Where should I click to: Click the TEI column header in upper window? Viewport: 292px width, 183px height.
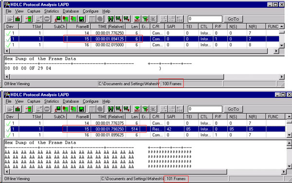(x=191, y=27)
